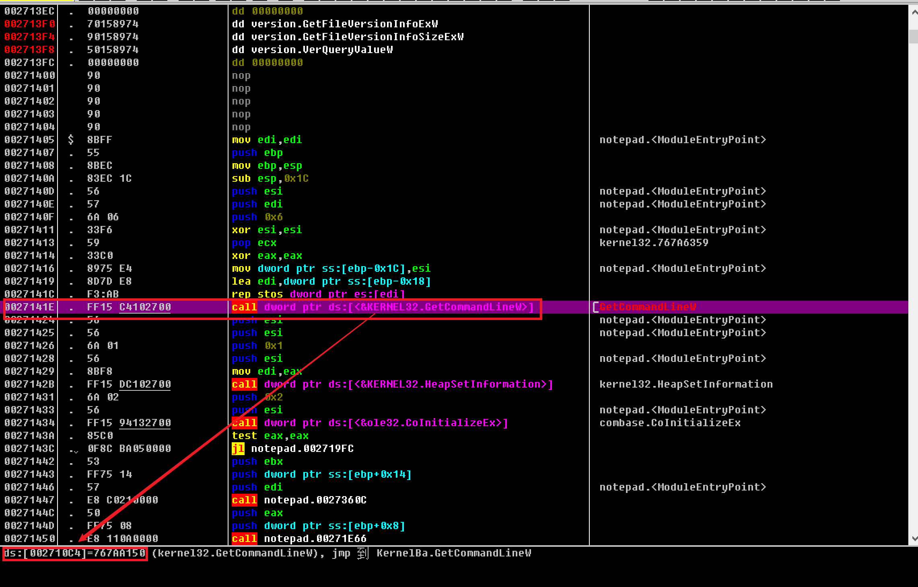Viewport: 918px width, 587px height.
Task: Click the red breakpoint address 002713F0
Action: click(29, 24)
